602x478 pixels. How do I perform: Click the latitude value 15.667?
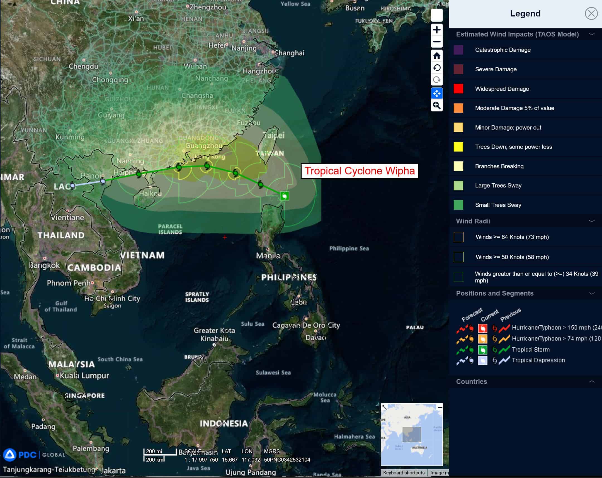tap(230, 460)
